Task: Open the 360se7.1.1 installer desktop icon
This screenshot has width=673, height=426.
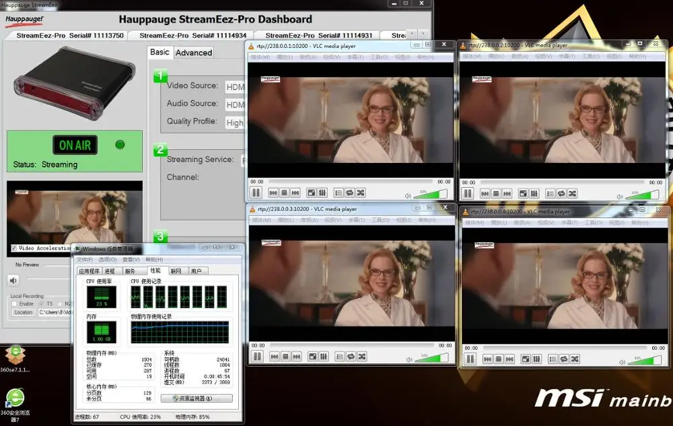Action: pyautogui.click(x=15, y=359)
